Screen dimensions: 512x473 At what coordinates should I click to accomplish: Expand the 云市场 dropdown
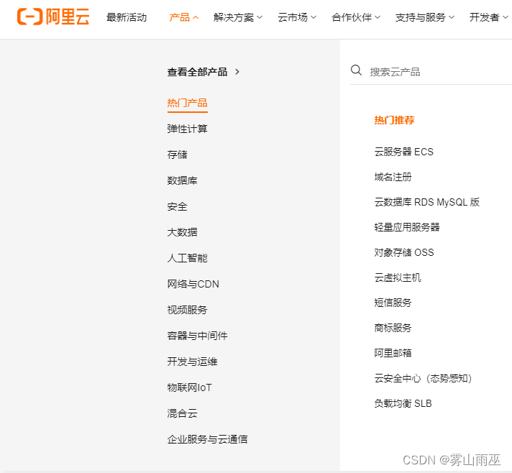point(297,17)
